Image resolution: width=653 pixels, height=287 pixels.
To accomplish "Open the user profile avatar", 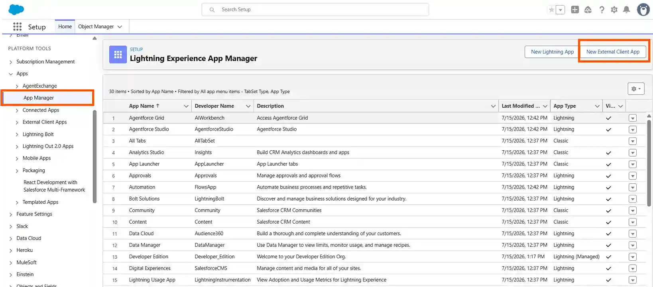I will [x=643, y=10].
